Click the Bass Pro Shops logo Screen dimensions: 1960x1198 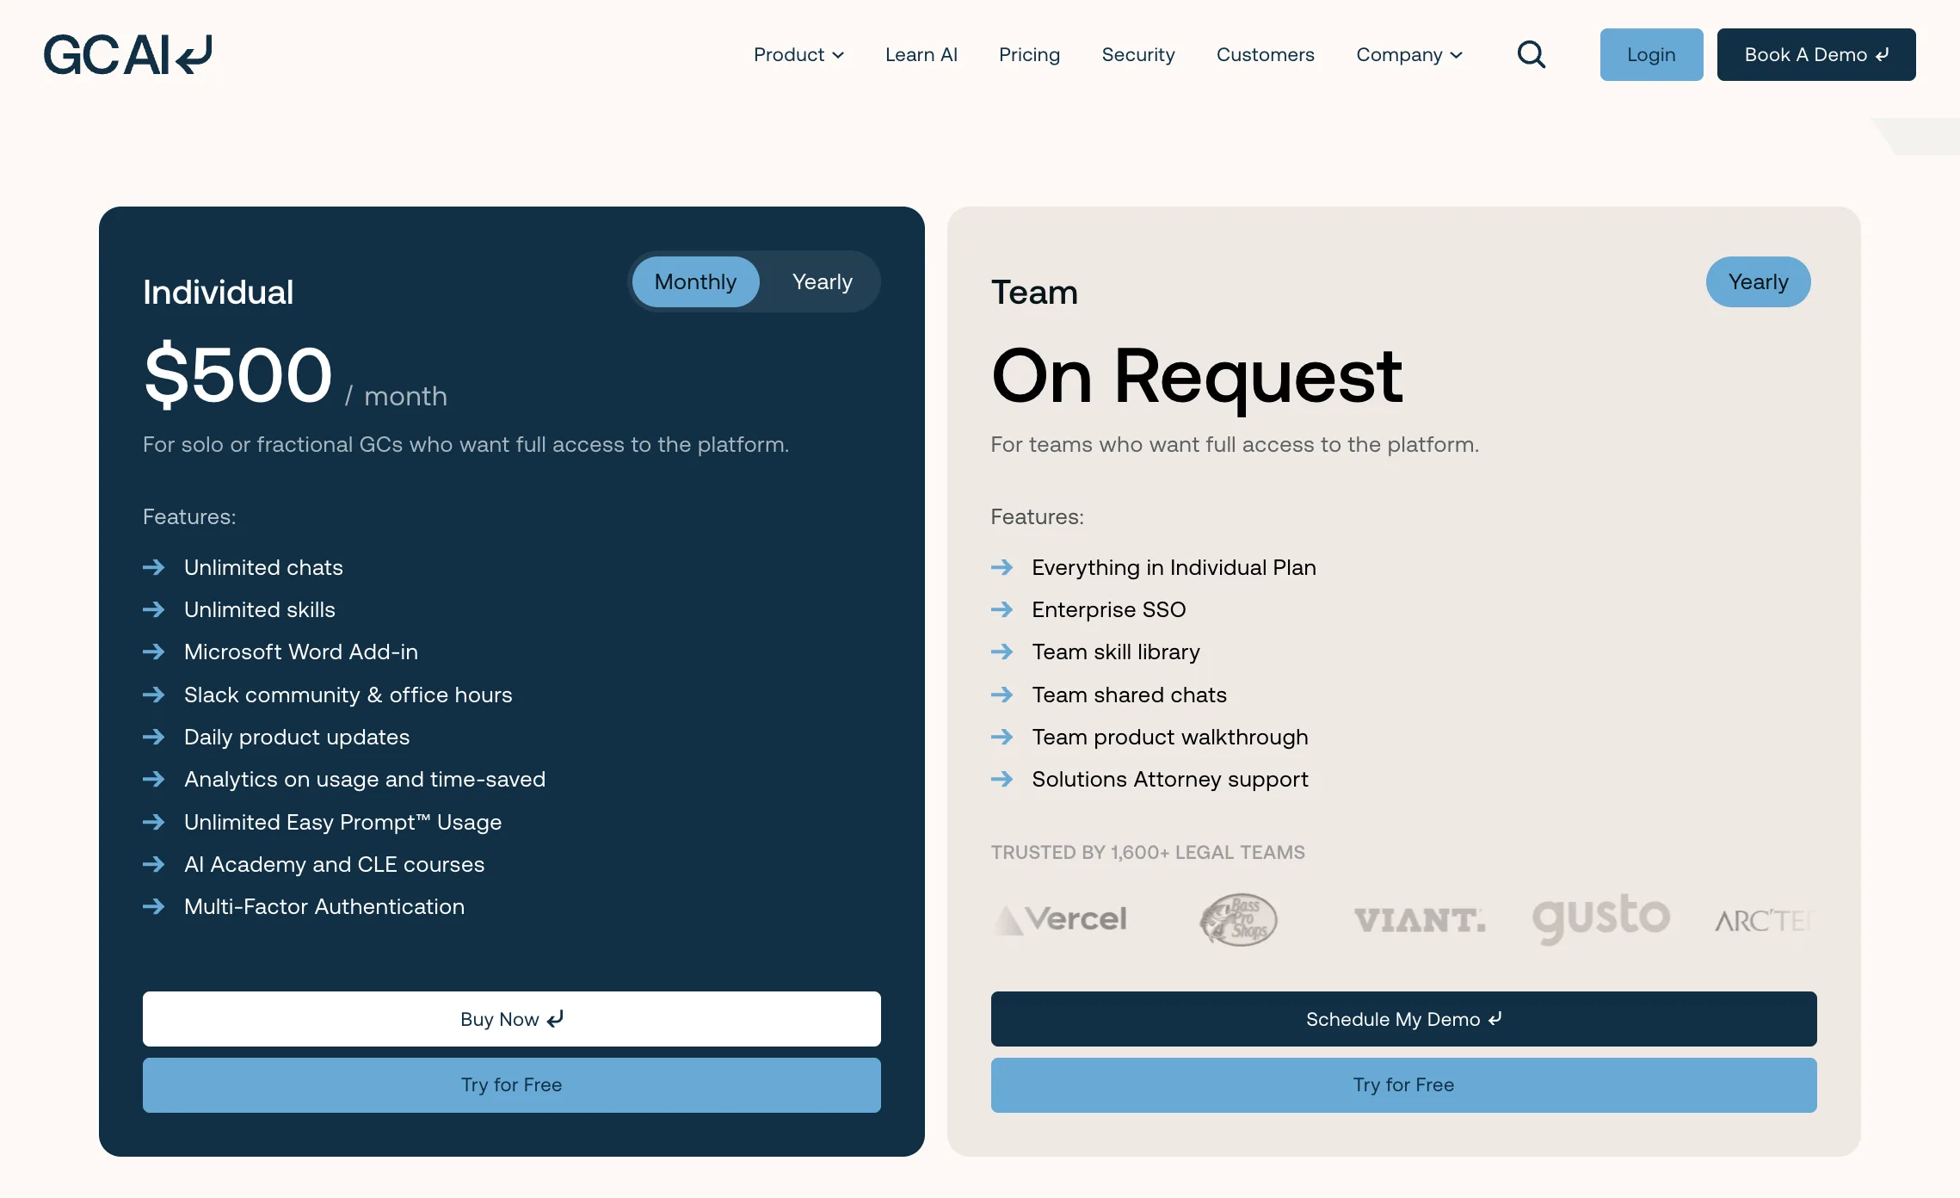pos(1239,919)
